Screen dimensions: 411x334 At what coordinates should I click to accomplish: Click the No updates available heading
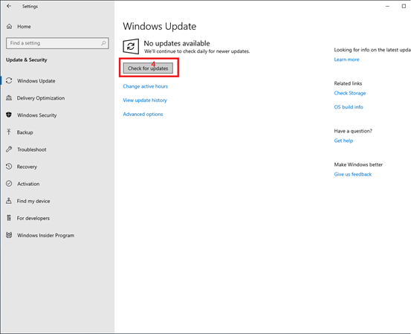click(x=177, y=43)
